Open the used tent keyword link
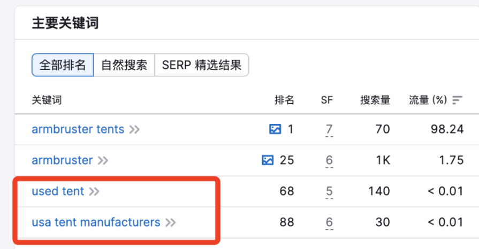This screenshot has width=479, height=249. click(x=58, y=191)
